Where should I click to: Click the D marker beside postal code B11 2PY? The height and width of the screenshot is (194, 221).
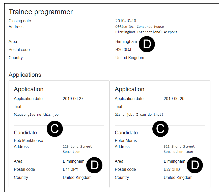click(94, 165)
